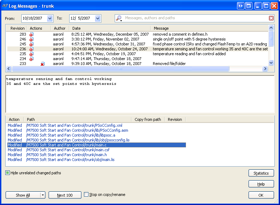Click the modified action icon for revision 246
The height and width of the screenshot is (205, 280).
coord(31,39)
